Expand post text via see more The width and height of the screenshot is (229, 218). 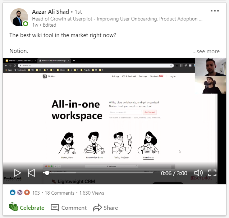point(206,51)
